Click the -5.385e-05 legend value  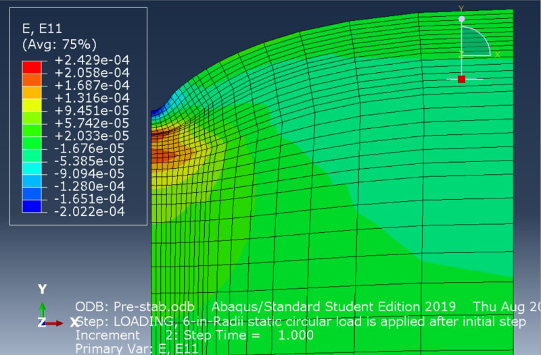tap(90, 161)
